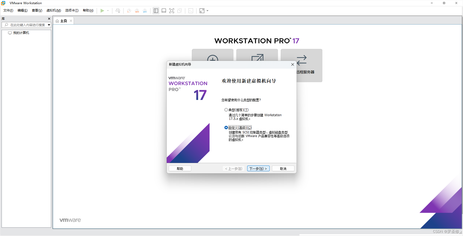Image resolution: width=463 pixels, height=236 pixels.
Task: Click the Unity mode toolbar icon
Action: (180, 11)
